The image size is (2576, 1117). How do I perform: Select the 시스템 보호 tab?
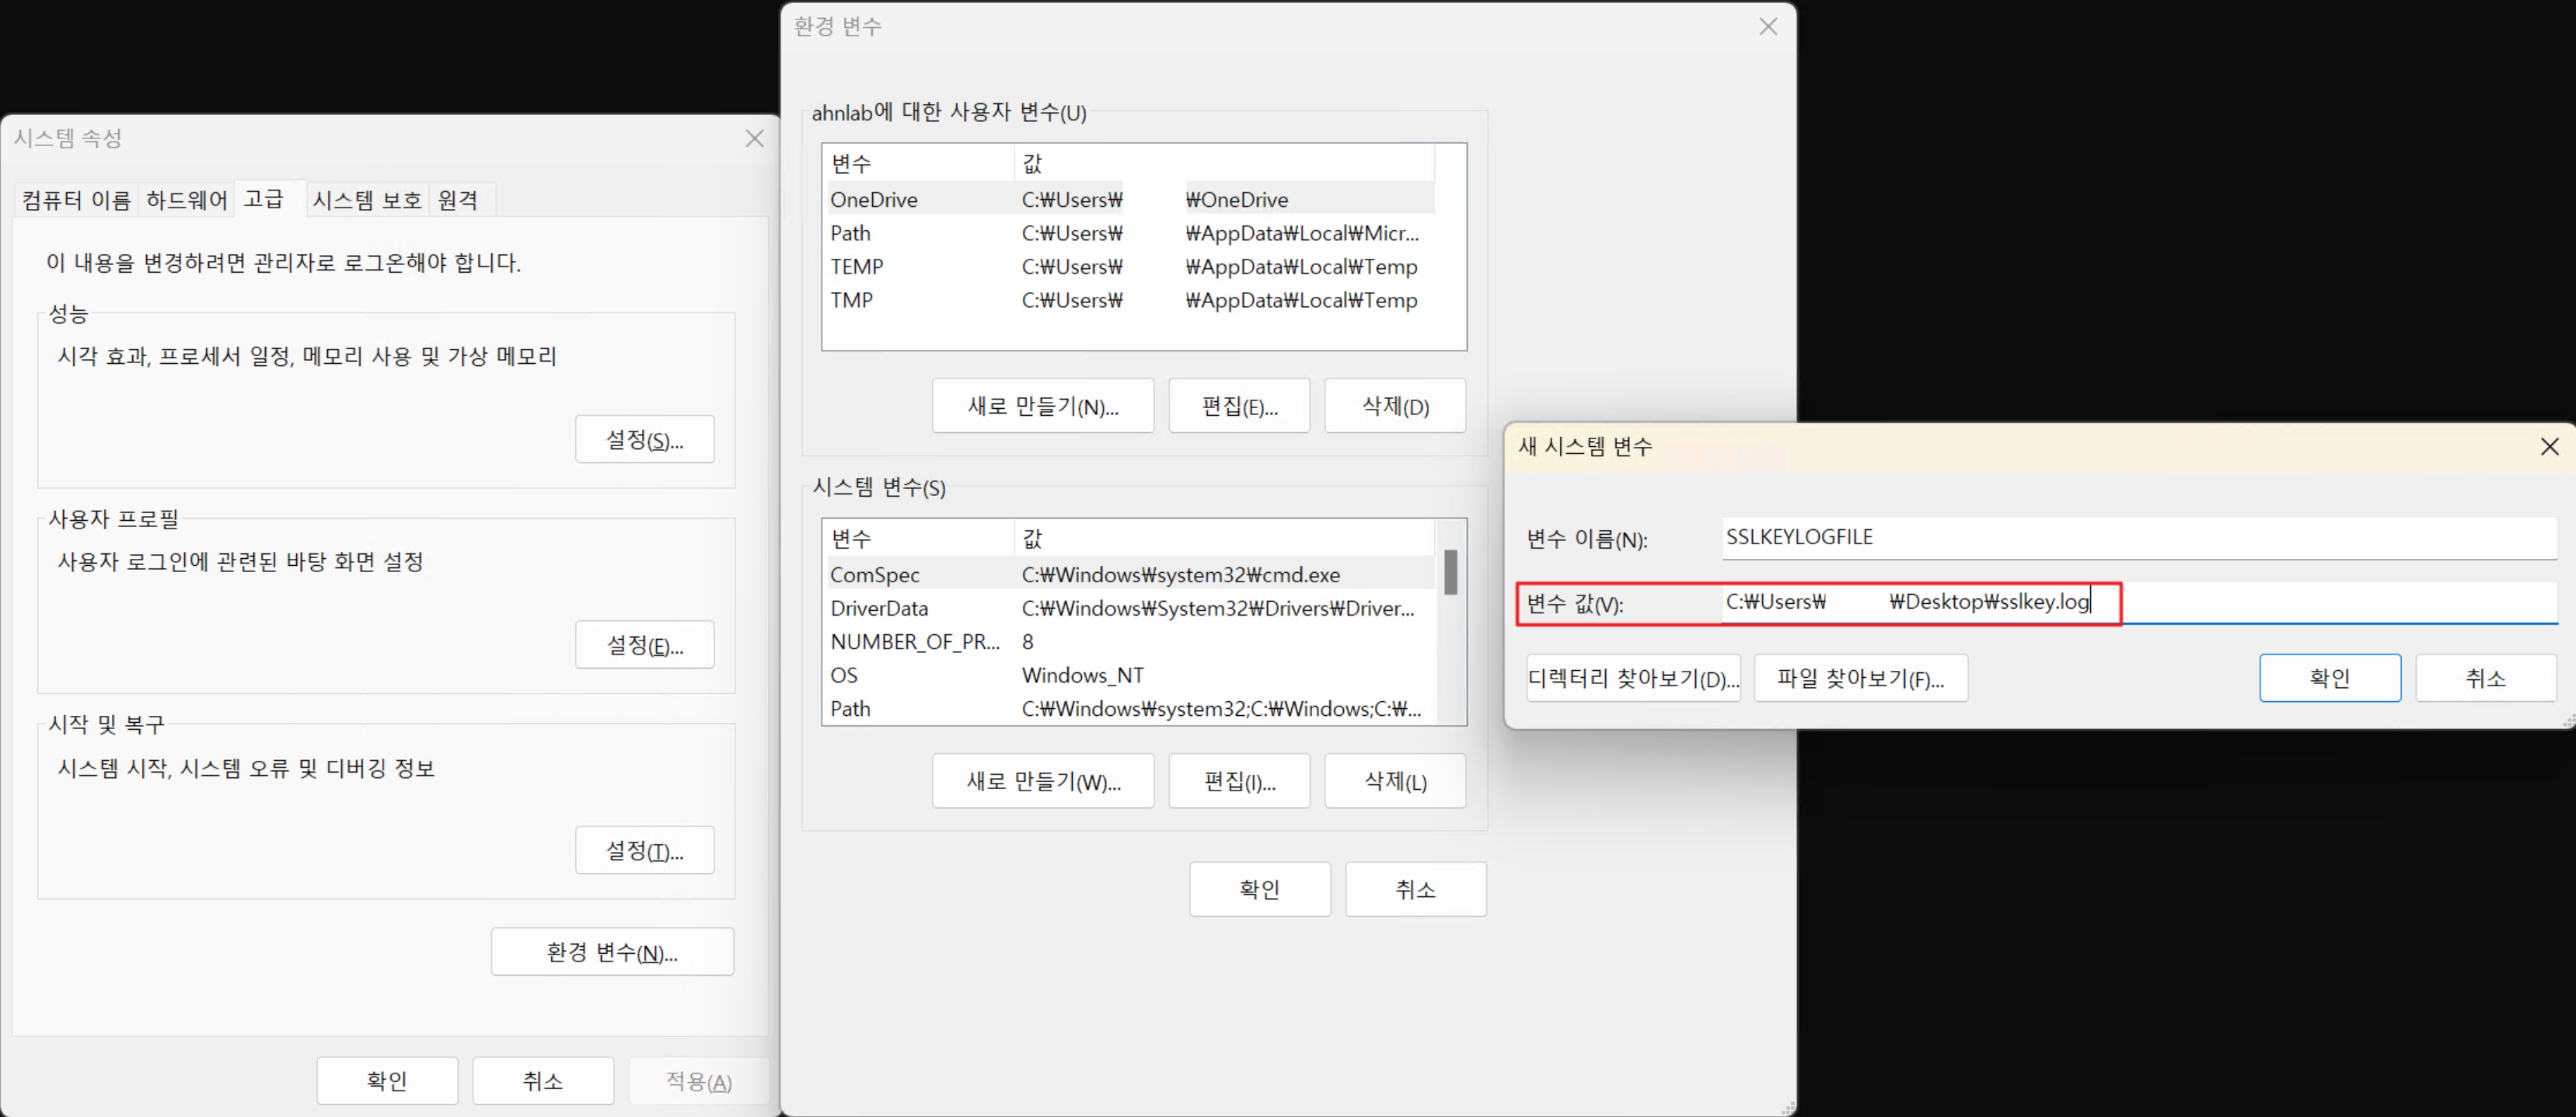367,200
